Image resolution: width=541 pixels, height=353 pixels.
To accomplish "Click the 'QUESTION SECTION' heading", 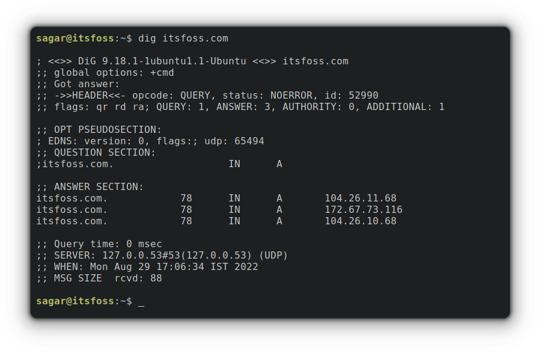I will (105, 153).
